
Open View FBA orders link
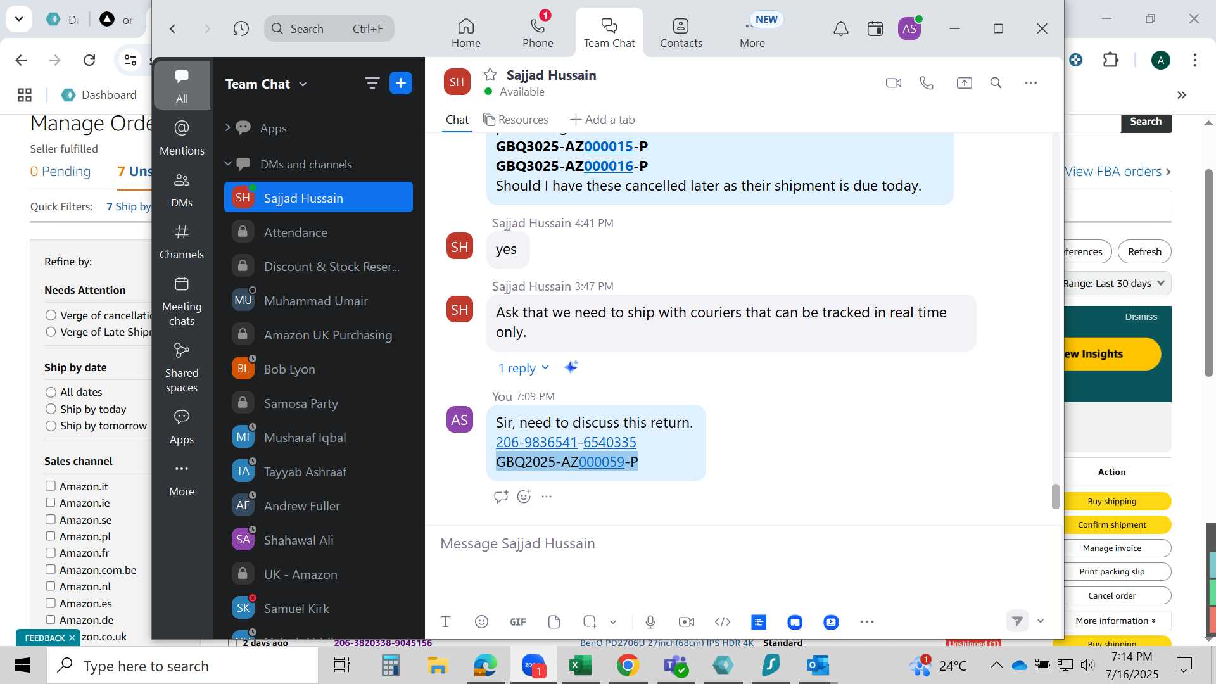1117,172
